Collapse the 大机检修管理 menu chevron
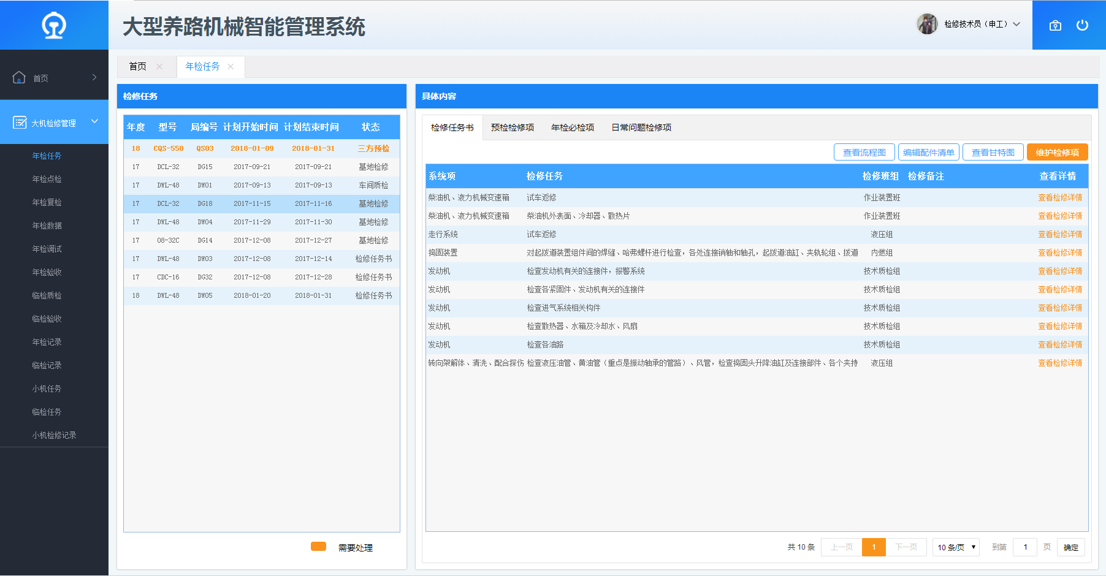 coord(94,121)
